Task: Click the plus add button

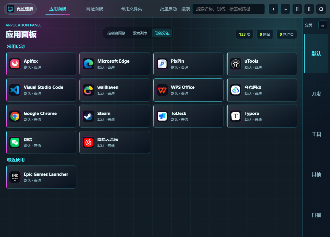Action: (273, 9)
